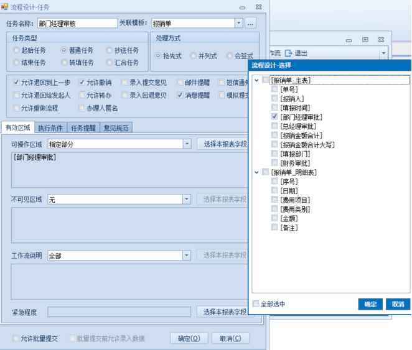Screen dimensions: 412x350
Task: Enable the 邮件提醒 checkbox
Action: coord(180,82)
